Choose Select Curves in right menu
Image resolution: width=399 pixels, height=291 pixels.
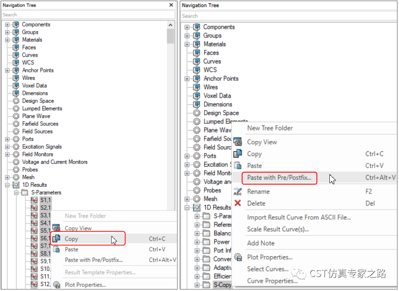coord(268,269)
